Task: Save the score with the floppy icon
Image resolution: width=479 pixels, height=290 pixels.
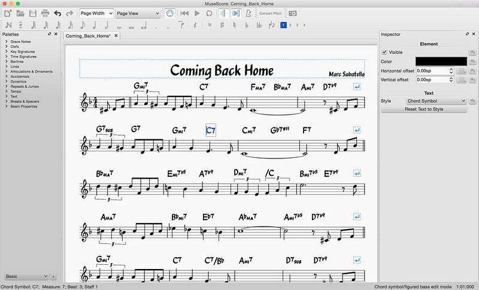Action: pos(33,13)
